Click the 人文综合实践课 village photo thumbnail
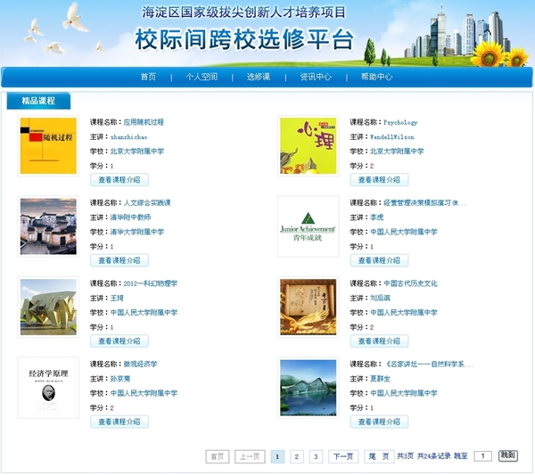The image size is (535, 475). 48,226
